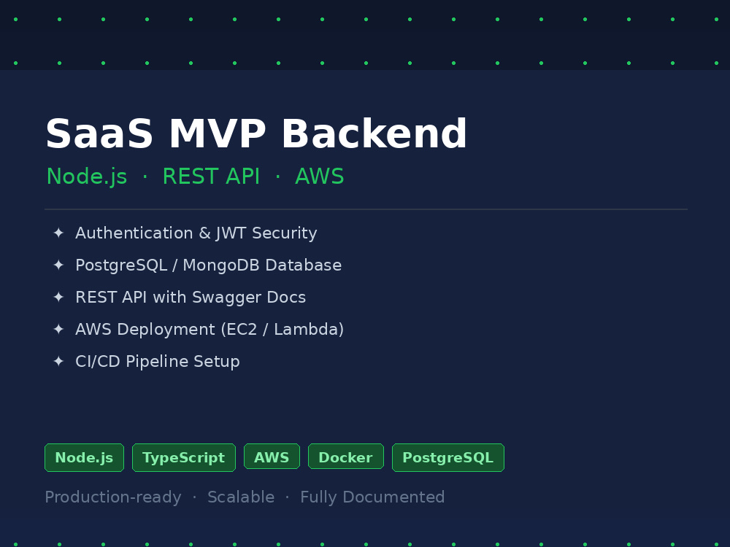
Task: Click the SaaS MVP Backend title
Action: click(x=256, y=134)
